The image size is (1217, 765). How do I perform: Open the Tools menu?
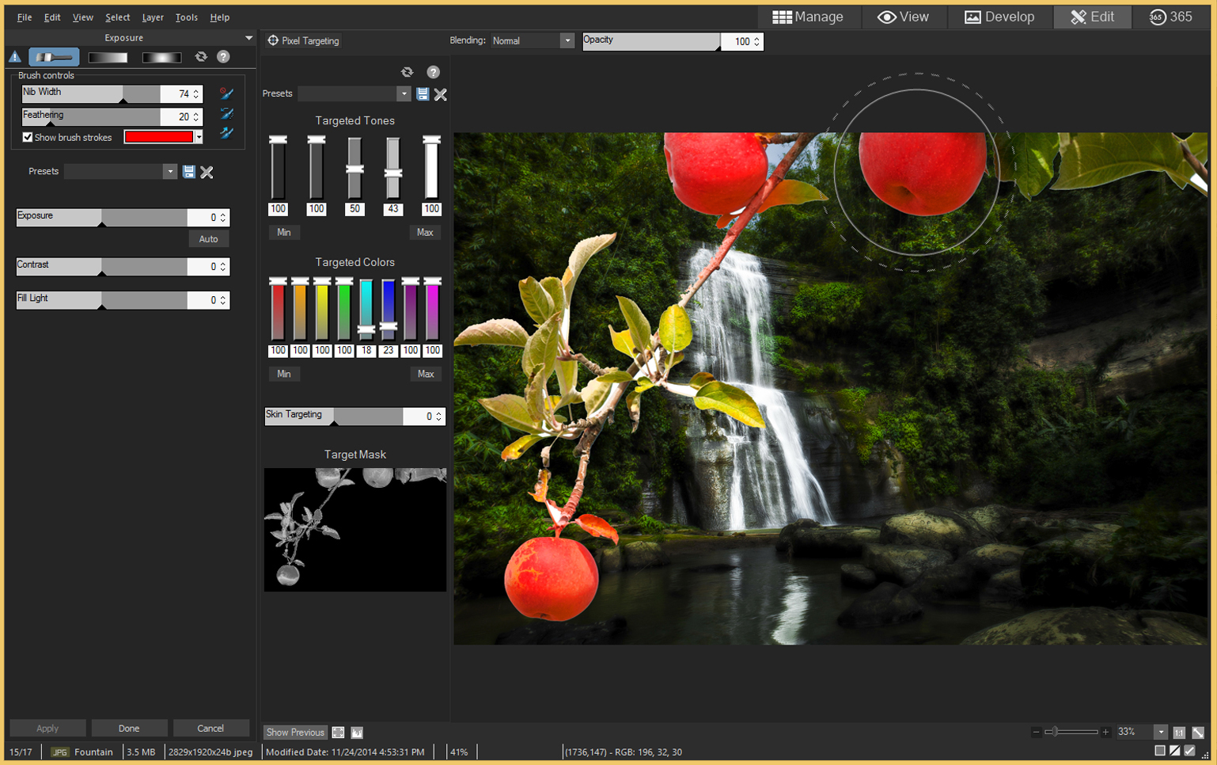click(187, 17)
